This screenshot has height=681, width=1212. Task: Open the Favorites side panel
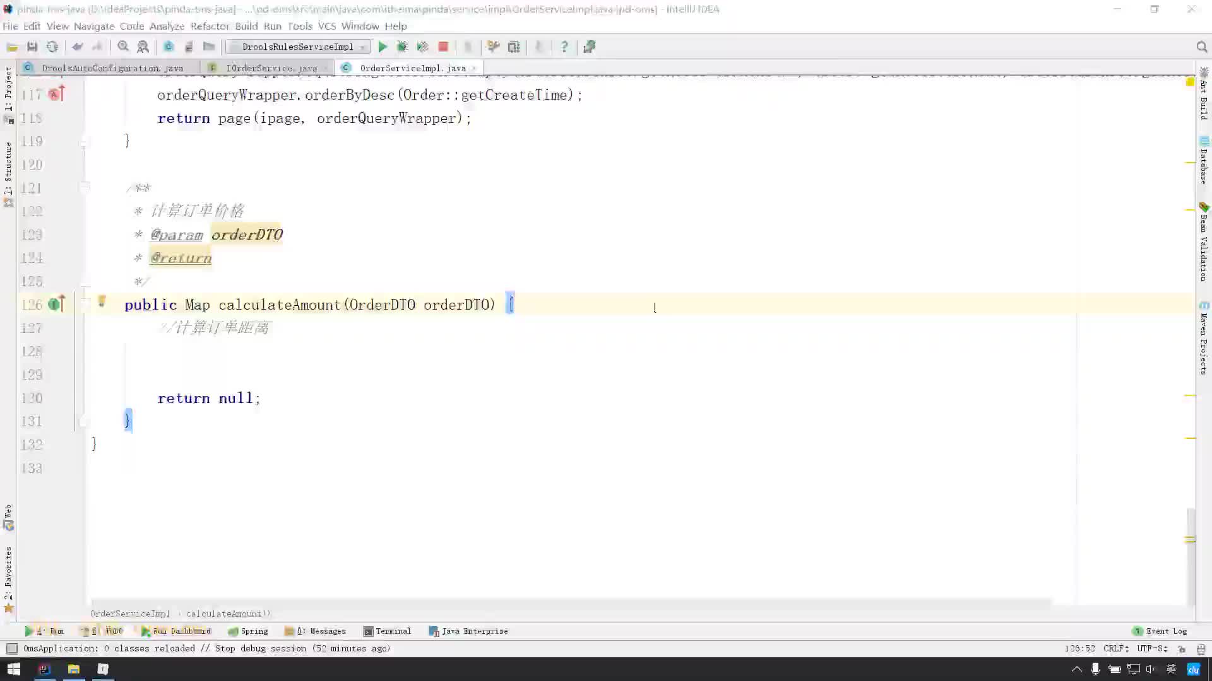[8, 579]
